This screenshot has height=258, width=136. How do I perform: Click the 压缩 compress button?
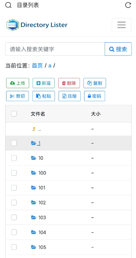point(69,96)
